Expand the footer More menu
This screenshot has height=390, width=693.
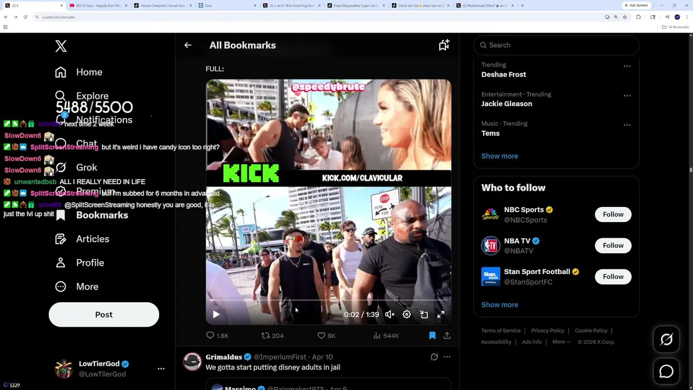(x=561, y=342)
